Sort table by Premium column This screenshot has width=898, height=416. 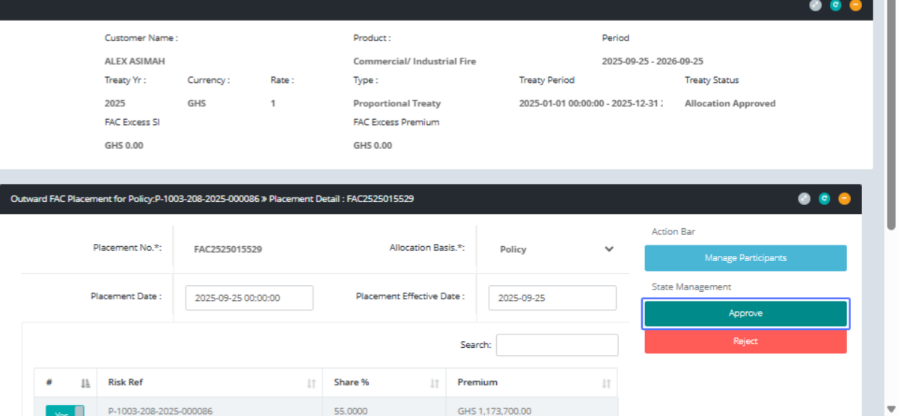coord(605,383)
